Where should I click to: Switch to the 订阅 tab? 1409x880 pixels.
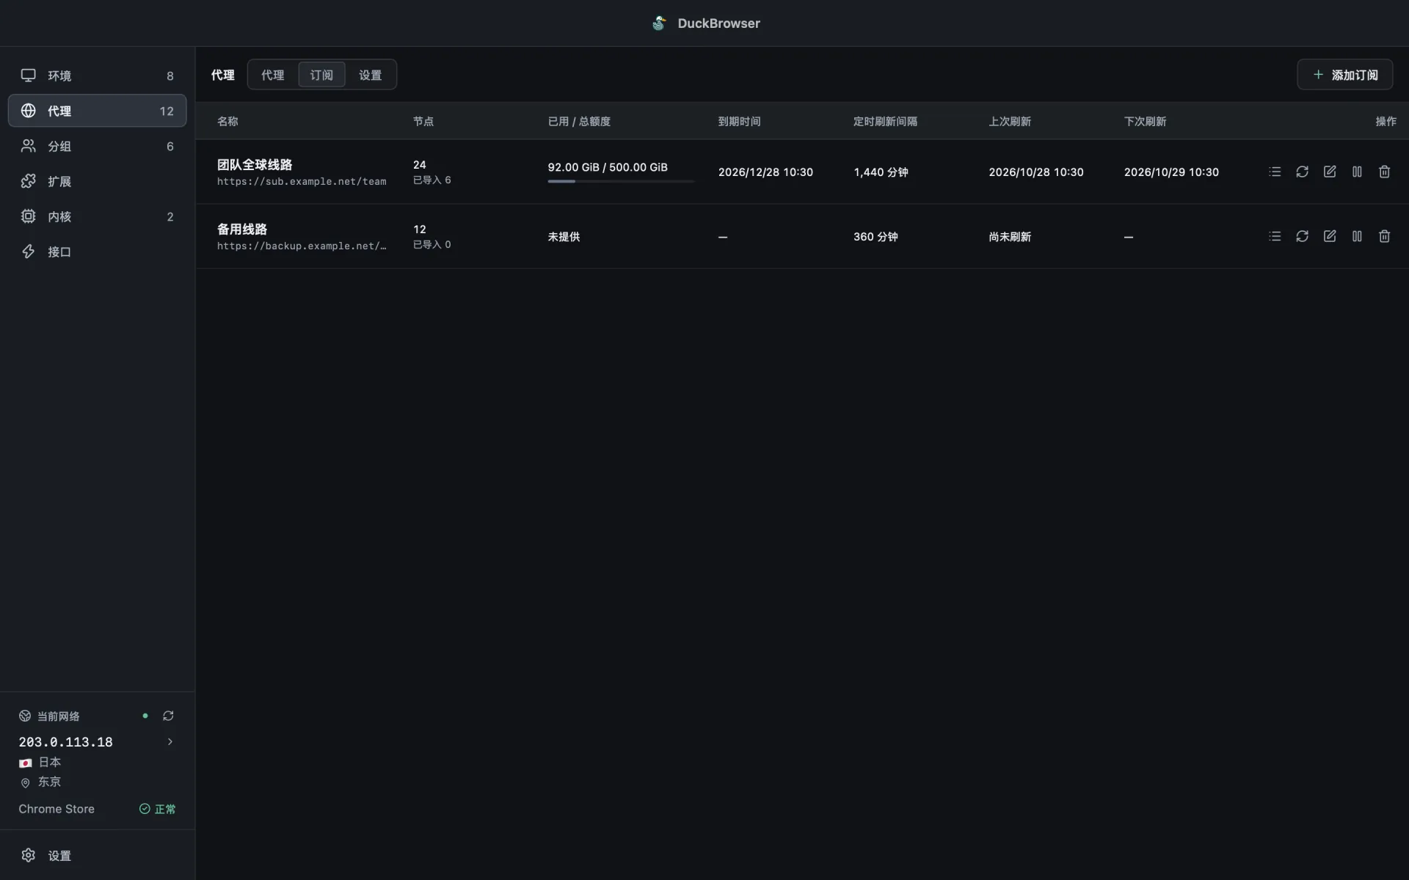click(x=321, y=75)
